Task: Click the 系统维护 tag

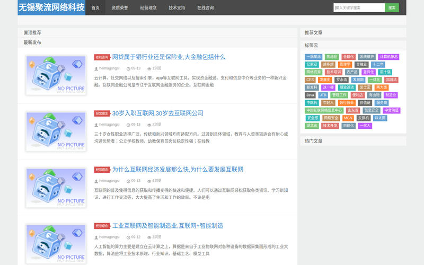Action: [367, 57]
